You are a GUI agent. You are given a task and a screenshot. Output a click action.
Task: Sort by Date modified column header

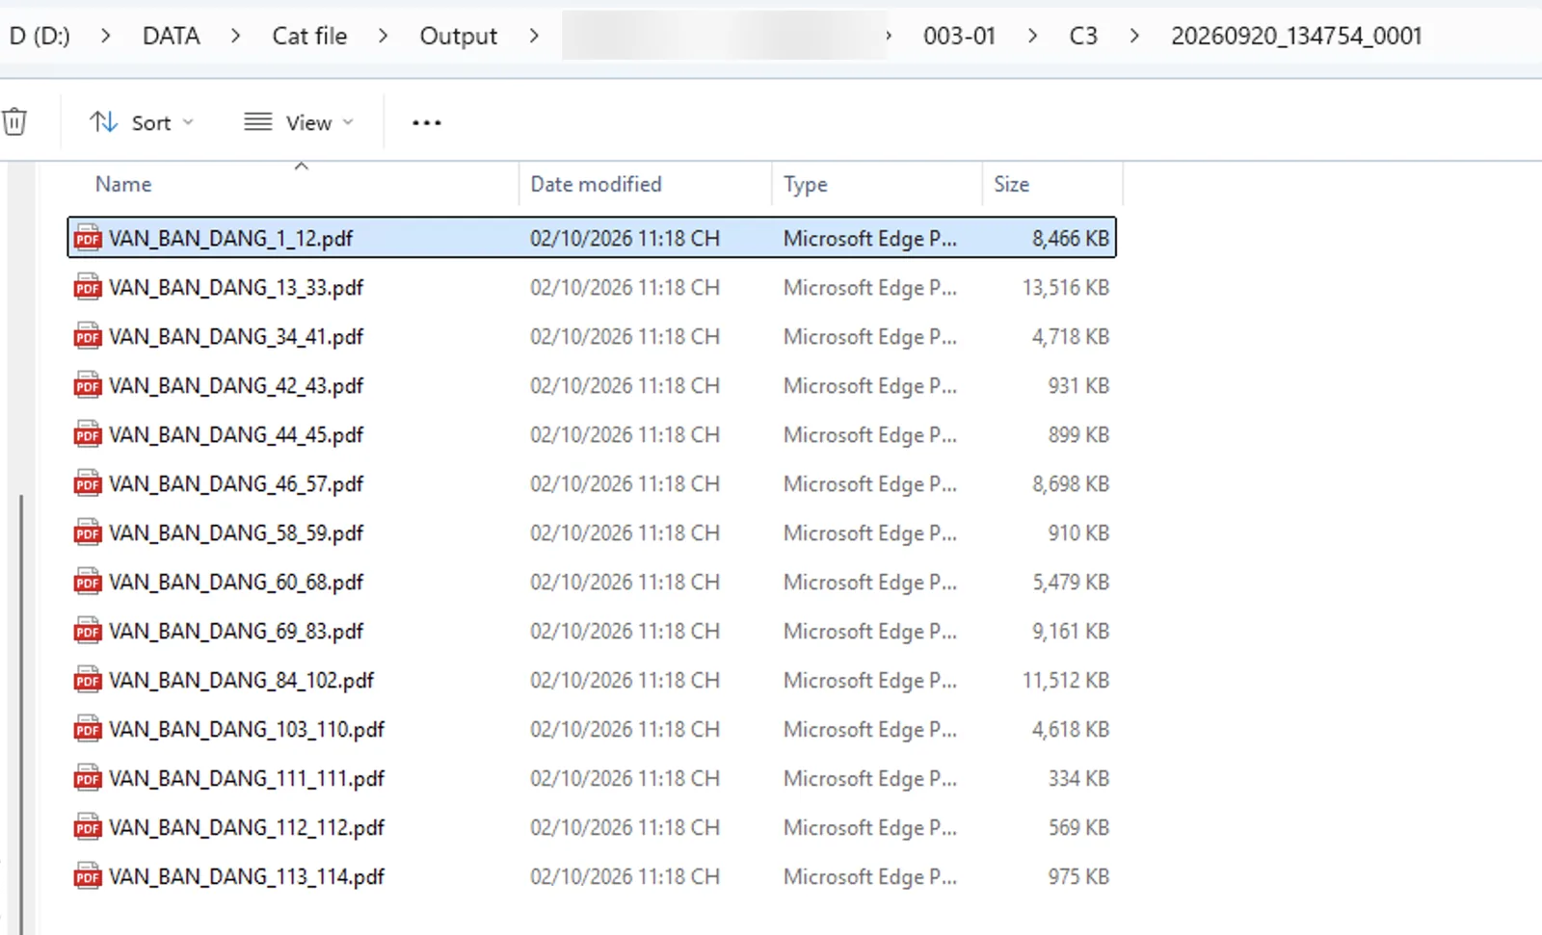coord(596,184)
